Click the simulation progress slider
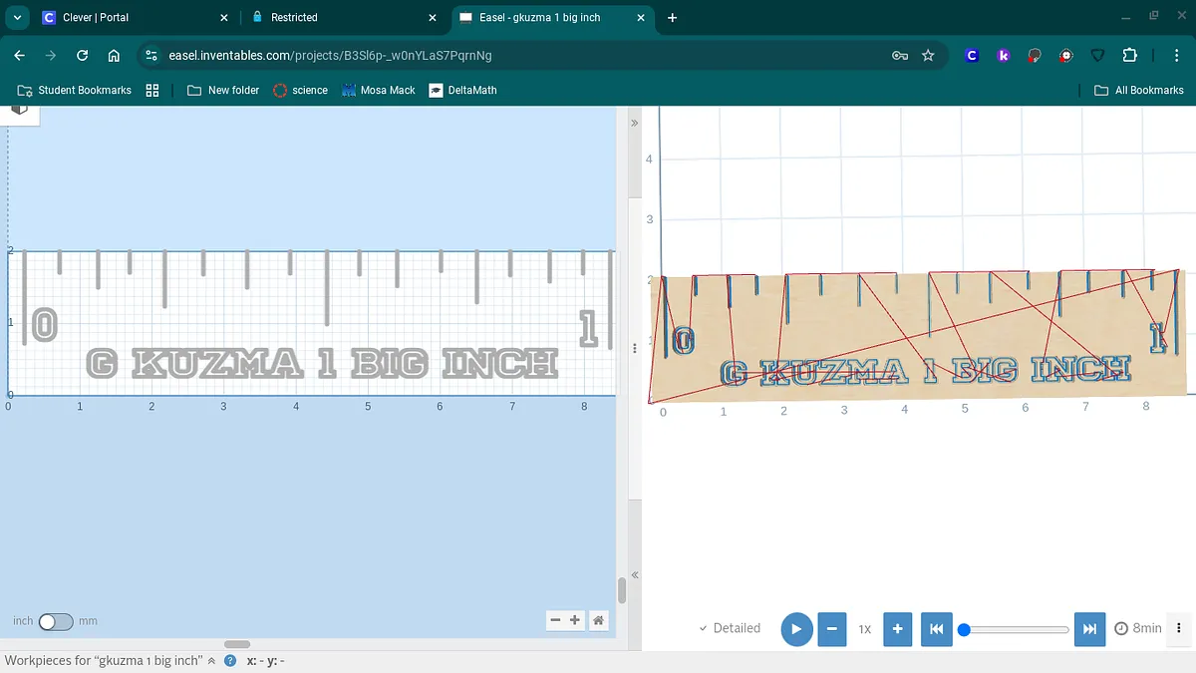The width and height of the screenshot is (1196, 673). pyautogui.click(x=1017, y=629)
